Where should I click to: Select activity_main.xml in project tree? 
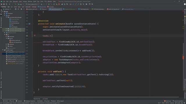tap(15, 40)
